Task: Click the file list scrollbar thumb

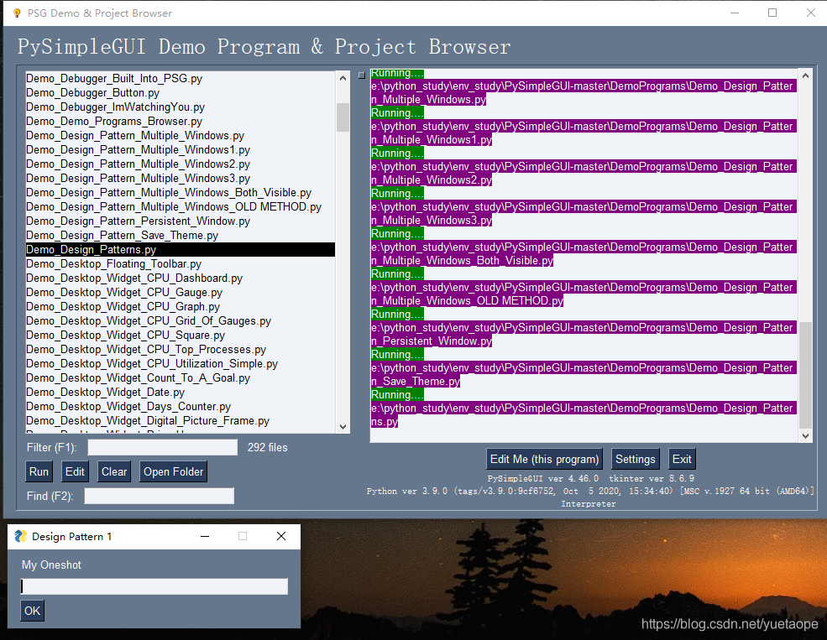Action: click(343, 117)
